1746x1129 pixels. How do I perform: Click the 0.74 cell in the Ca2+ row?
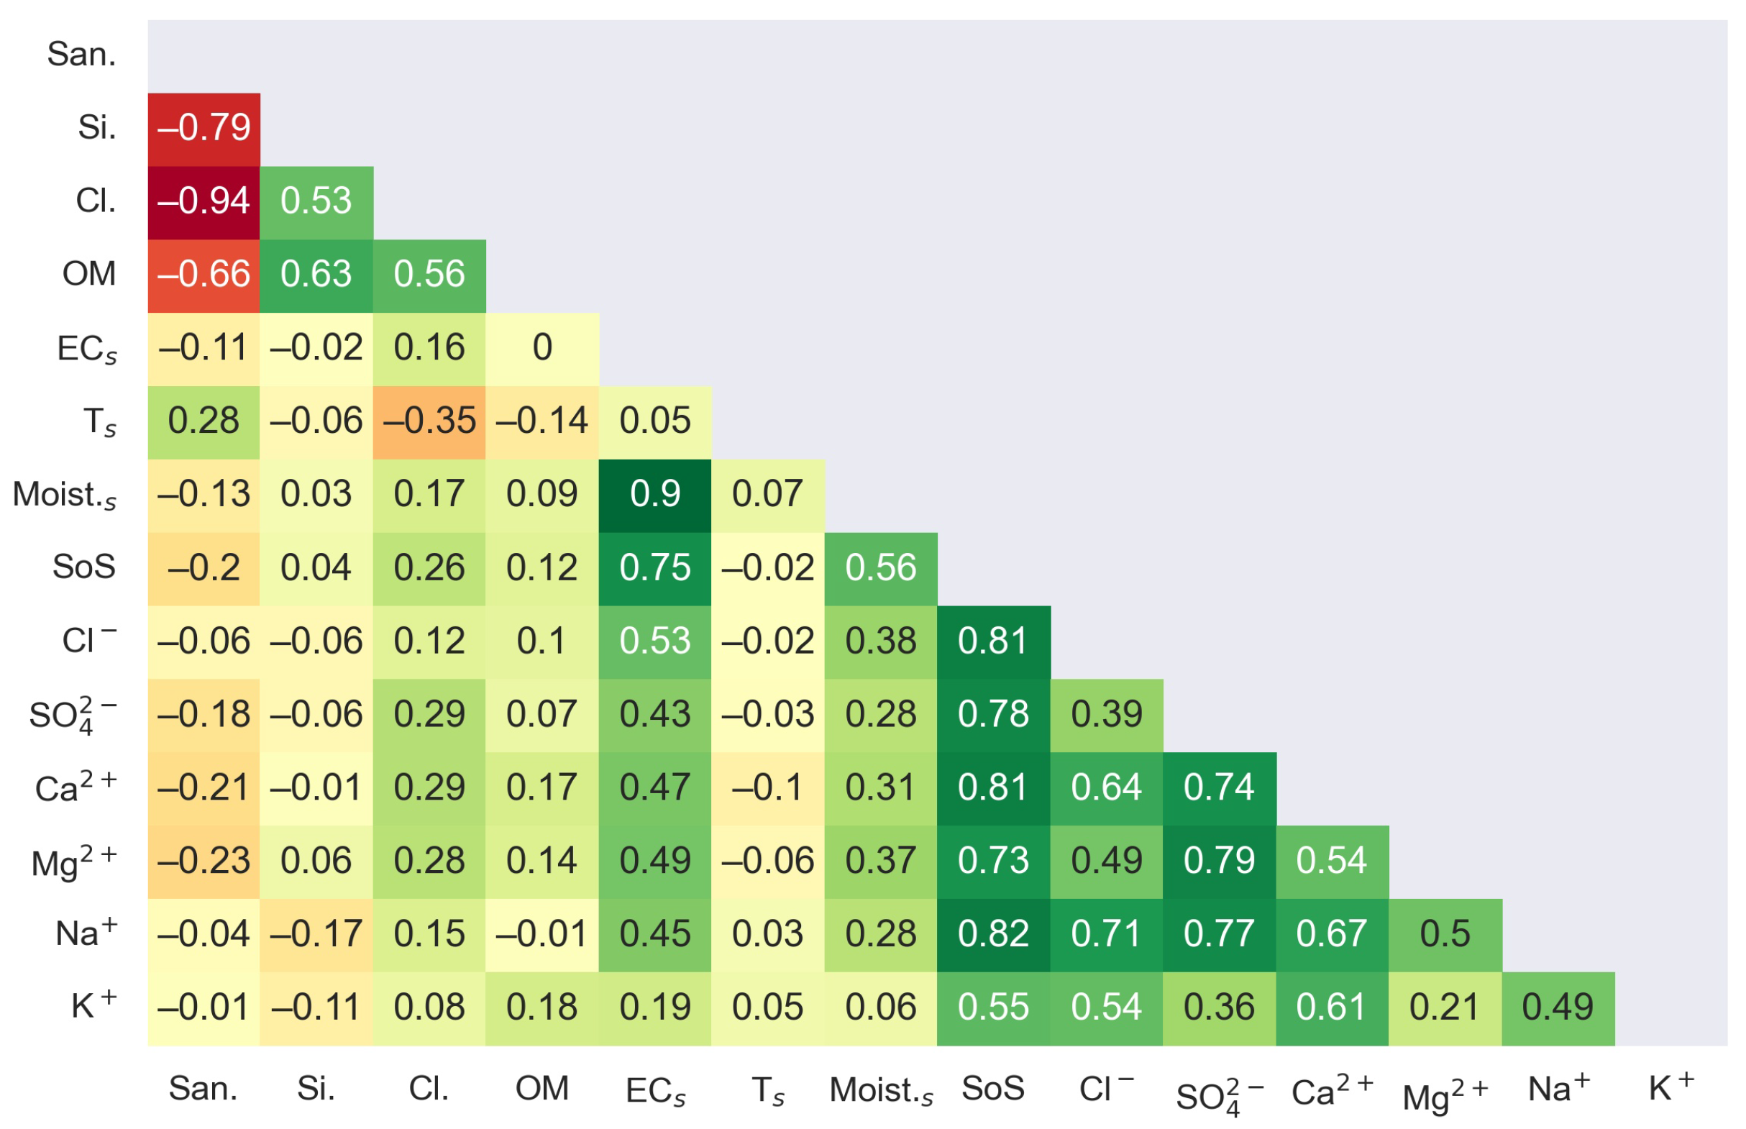pos(1219,789)
